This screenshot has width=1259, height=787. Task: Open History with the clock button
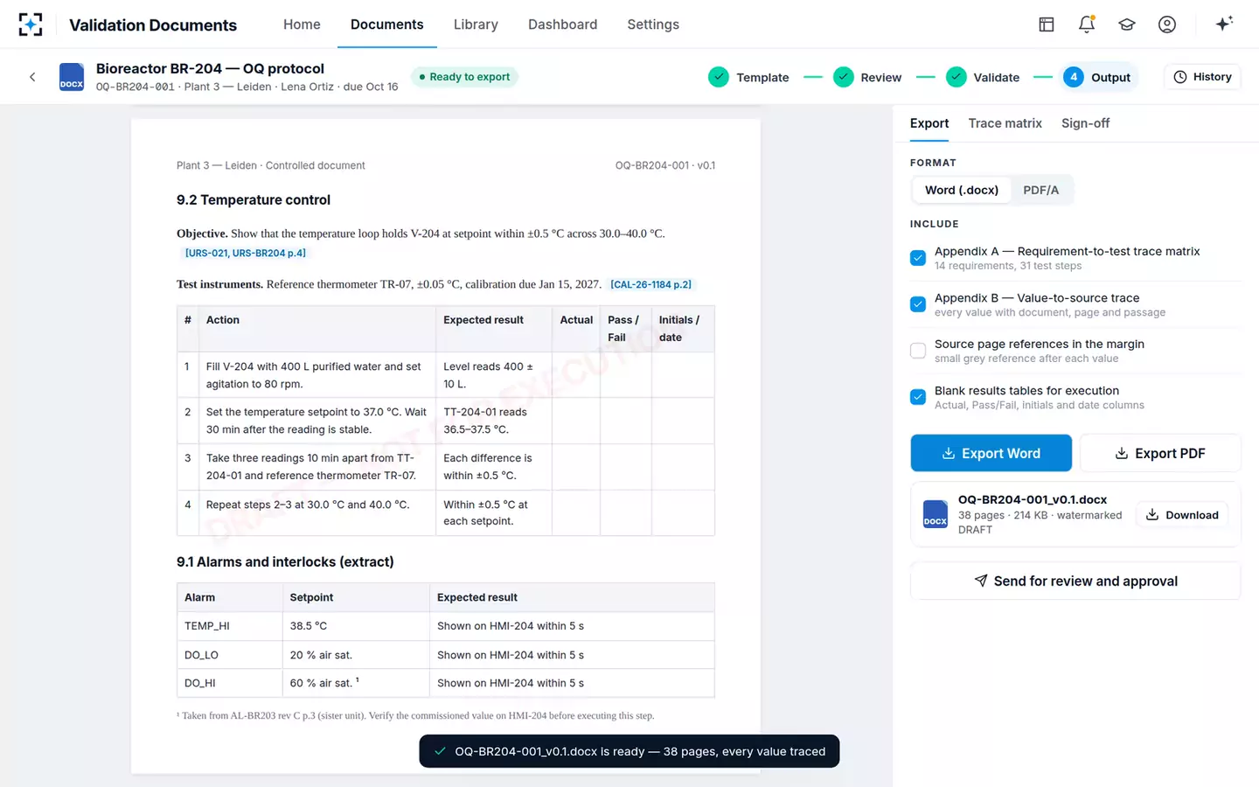(1202, 77)
